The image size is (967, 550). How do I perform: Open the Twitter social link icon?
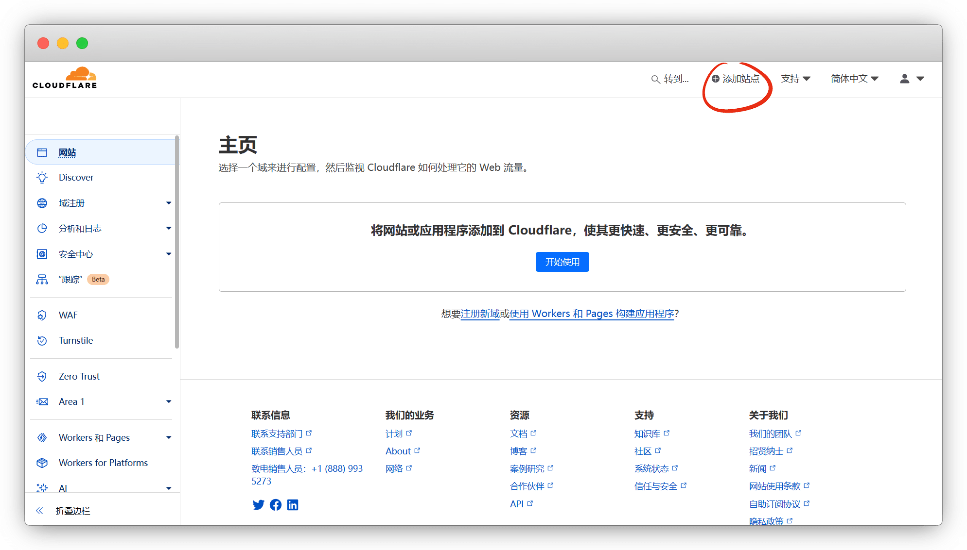click(258, 505)
